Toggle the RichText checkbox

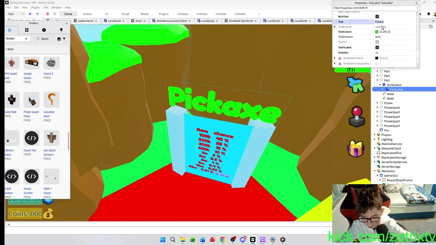[x=377, y=16]
